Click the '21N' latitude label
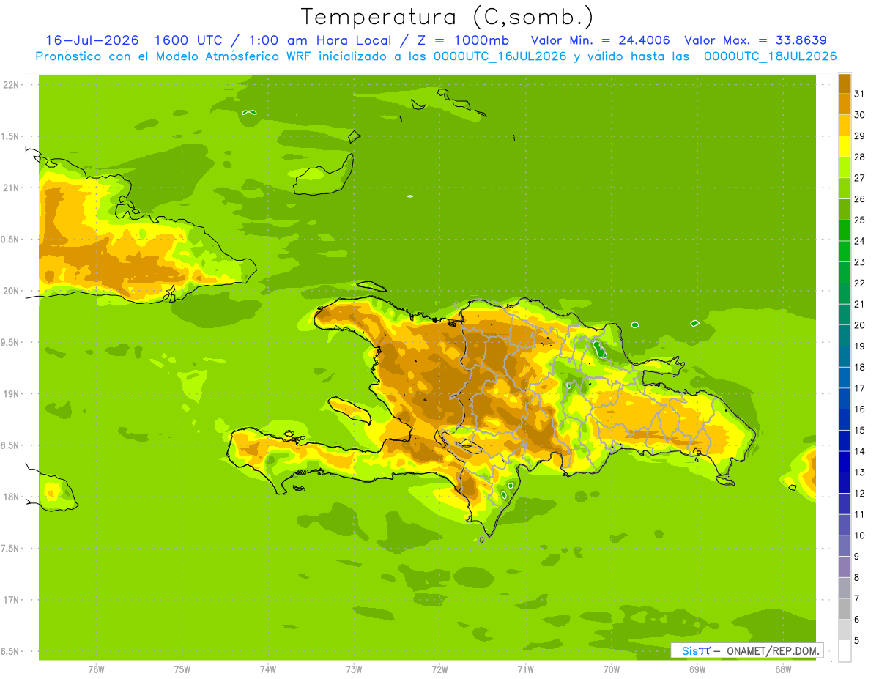 (x=12, y=188)
